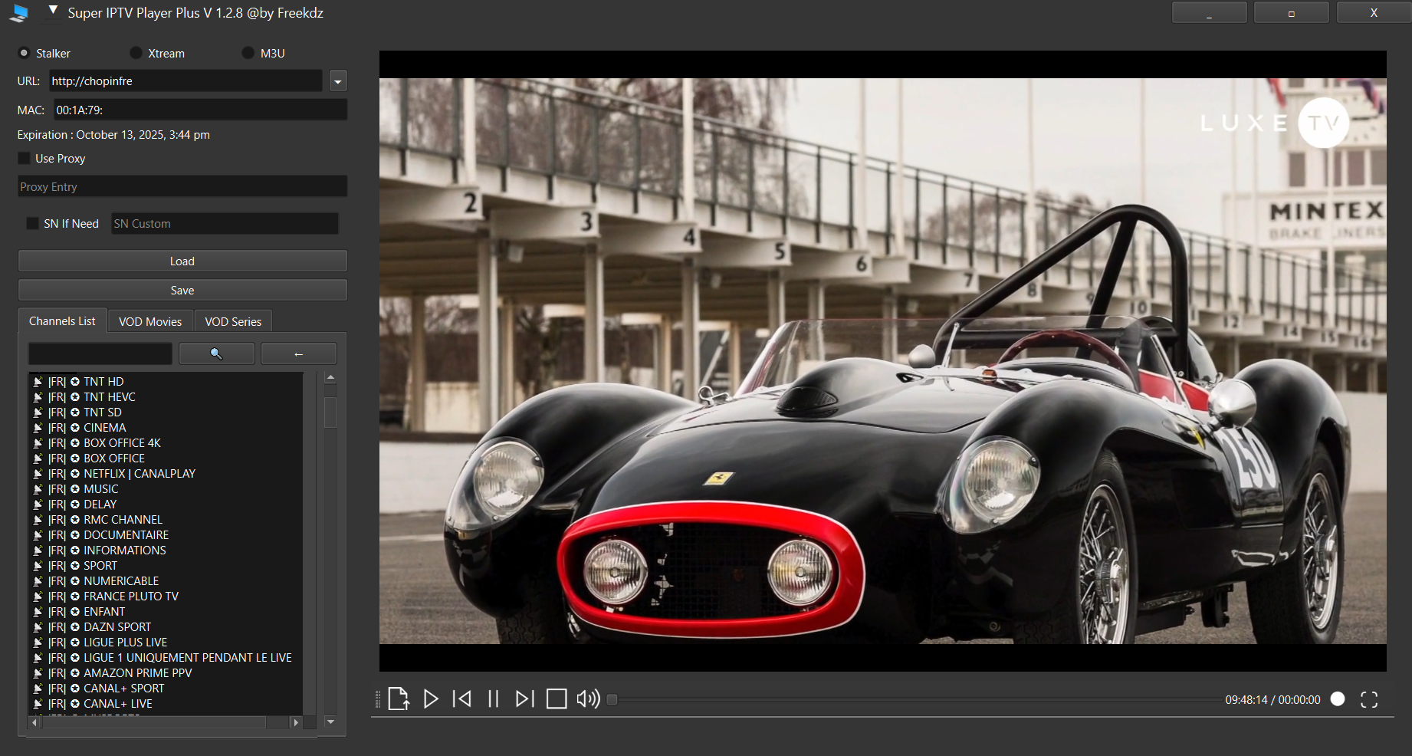Select the NUMERICABLE category
The image size is (1412, 756).
pos(121,580)
